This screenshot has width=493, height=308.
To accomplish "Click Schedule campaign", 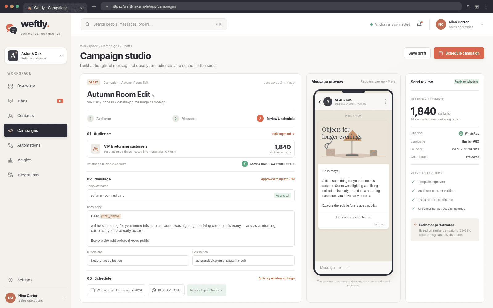I will point(459,53).
